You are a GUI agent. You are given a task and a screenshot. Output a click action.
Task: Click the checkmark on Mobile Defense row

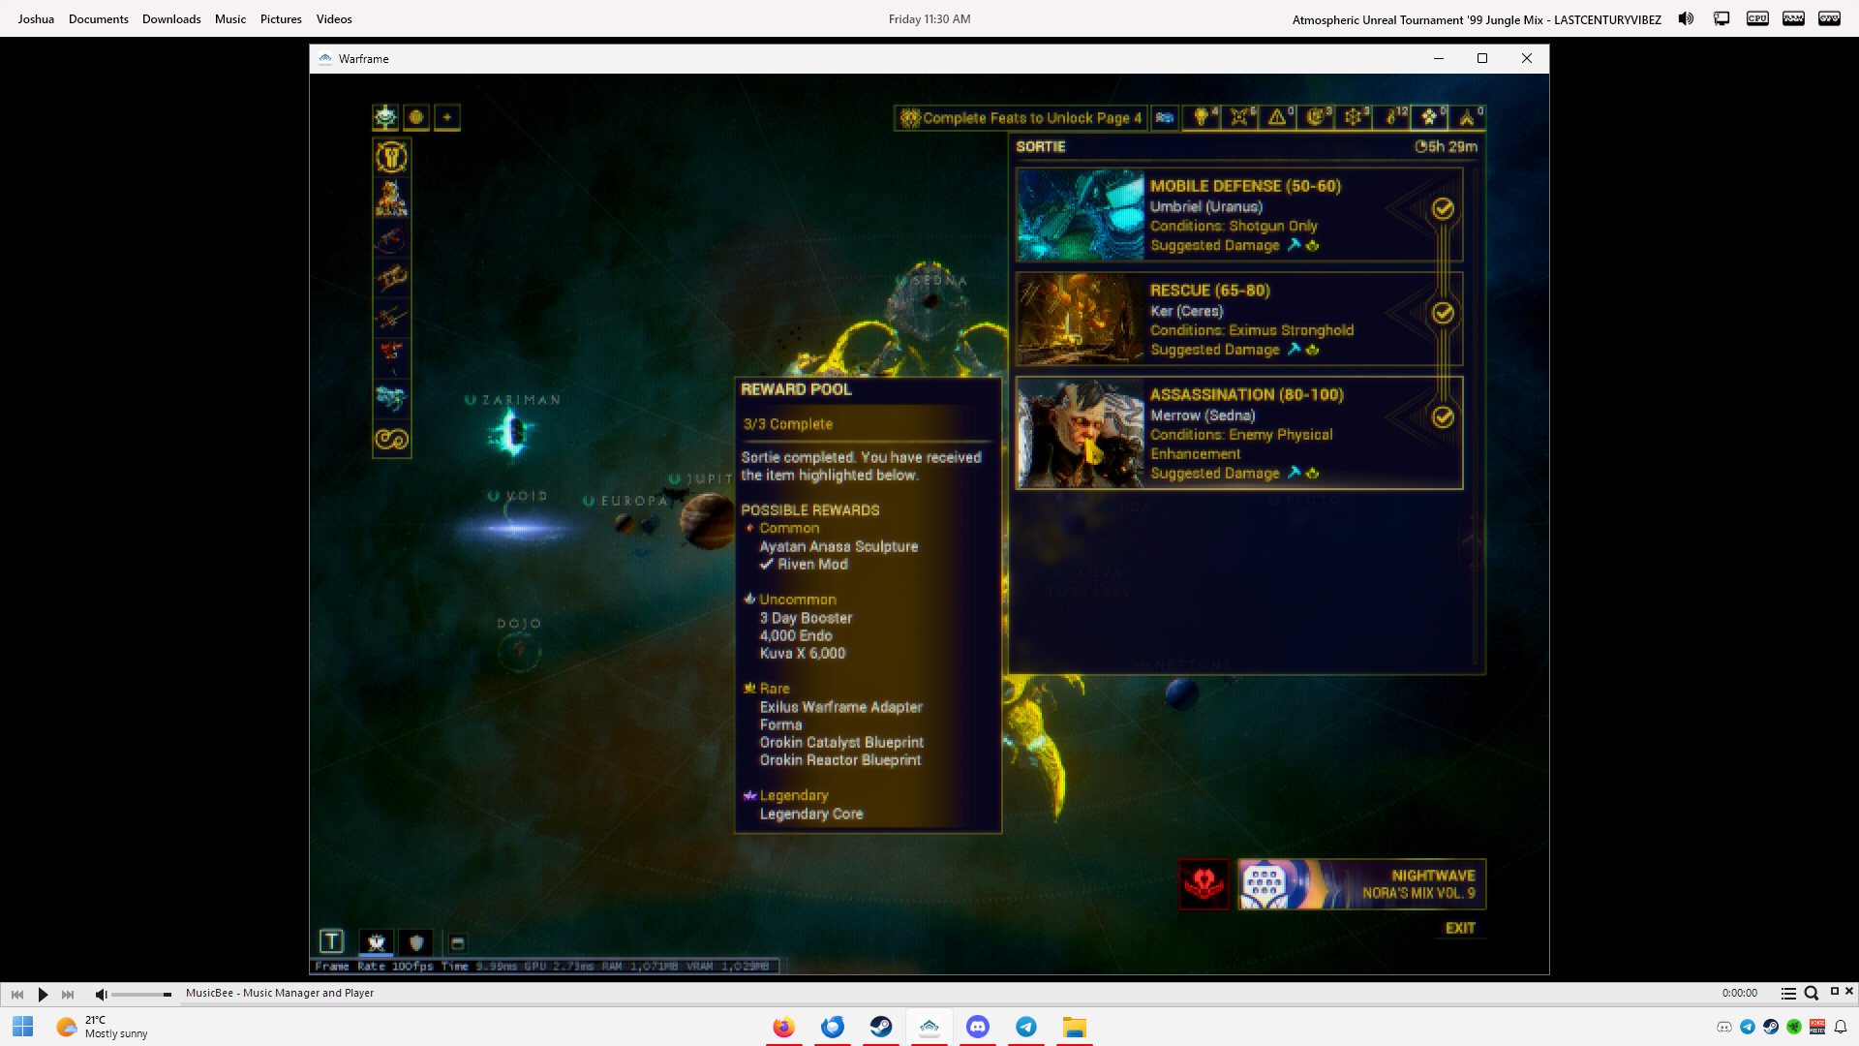[1443, 208]
